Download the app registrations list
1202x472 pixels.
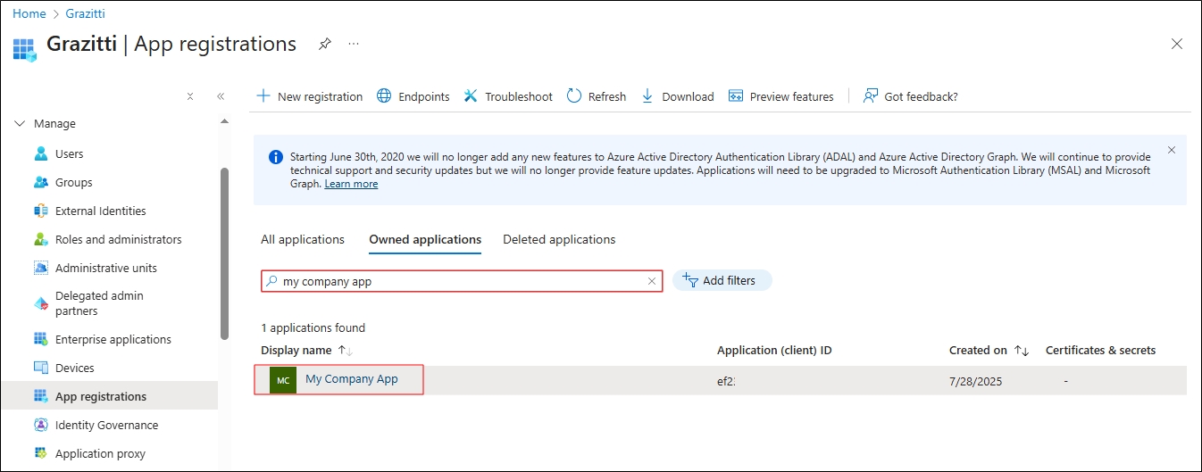677,96
